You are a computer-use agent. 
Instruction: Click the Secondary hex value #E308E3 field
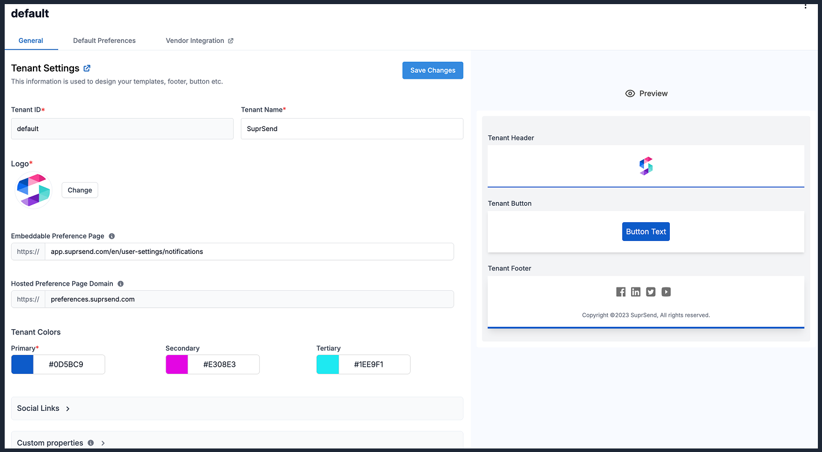[x=223, y=364]
